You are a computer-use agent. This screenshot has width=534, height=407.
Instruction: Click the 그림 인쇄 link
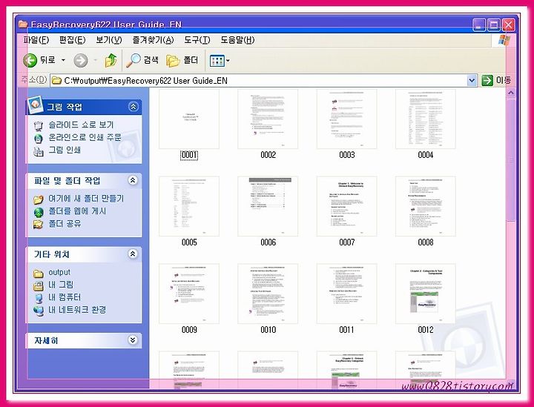(65, 150)
